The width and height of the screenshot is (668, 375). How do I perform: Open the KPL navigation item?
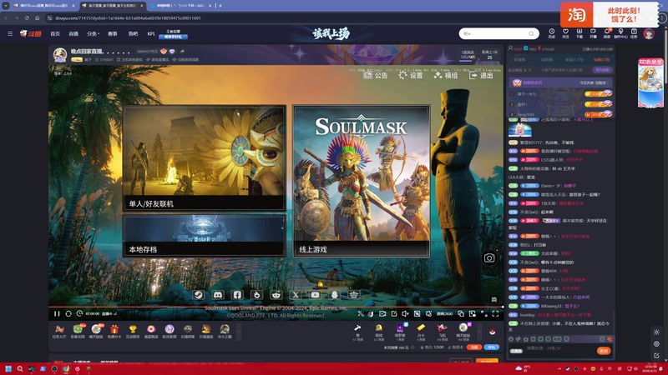coord(151,33)
